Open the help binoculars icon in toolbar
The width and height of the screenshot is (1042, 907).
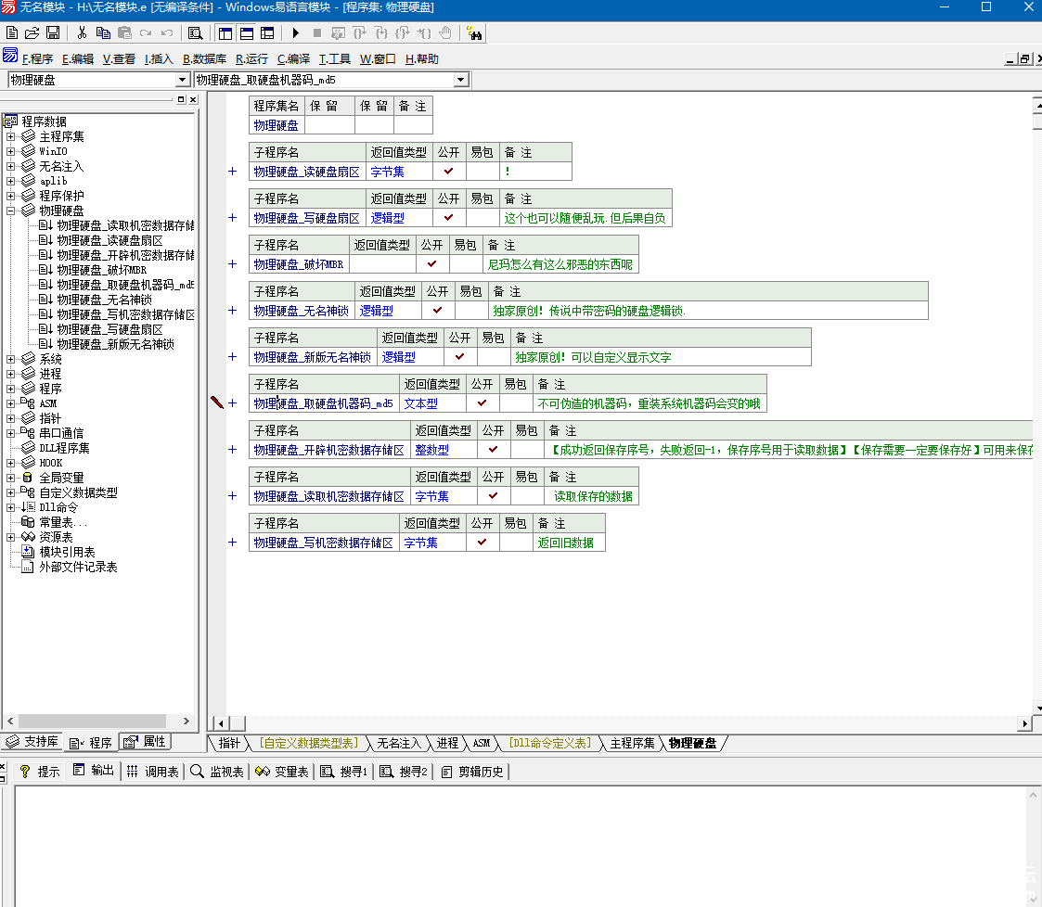(x=474, y=32)
